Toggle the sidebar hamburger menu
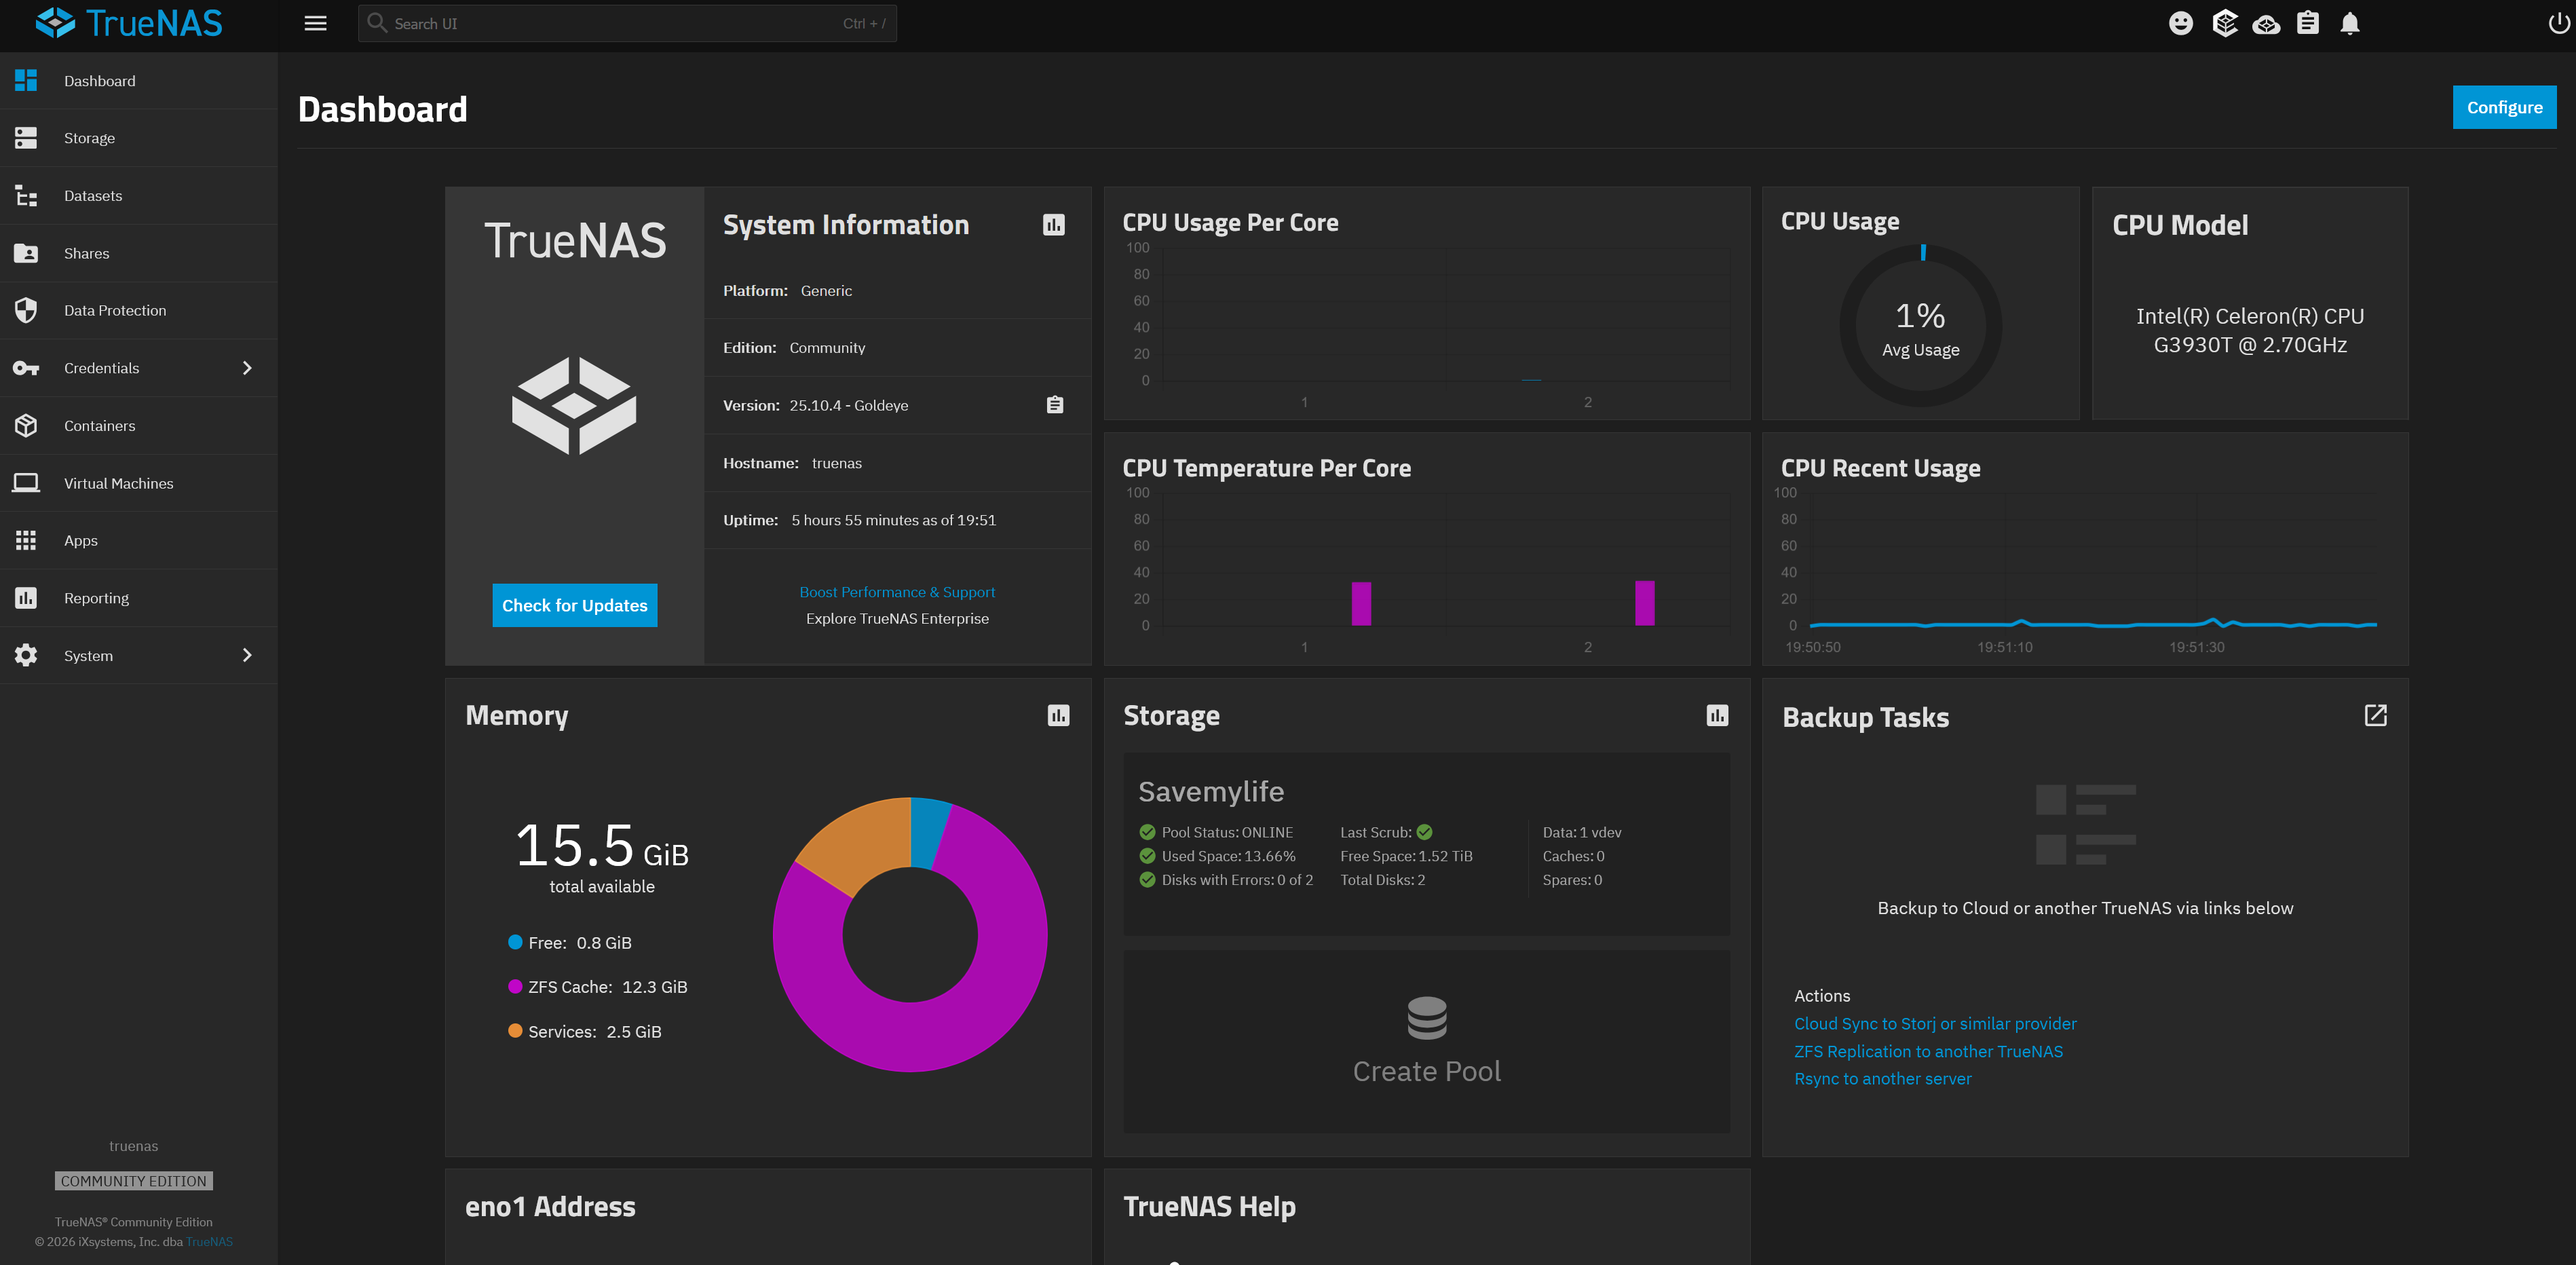 pyautogui.click(x=315, y=23)
